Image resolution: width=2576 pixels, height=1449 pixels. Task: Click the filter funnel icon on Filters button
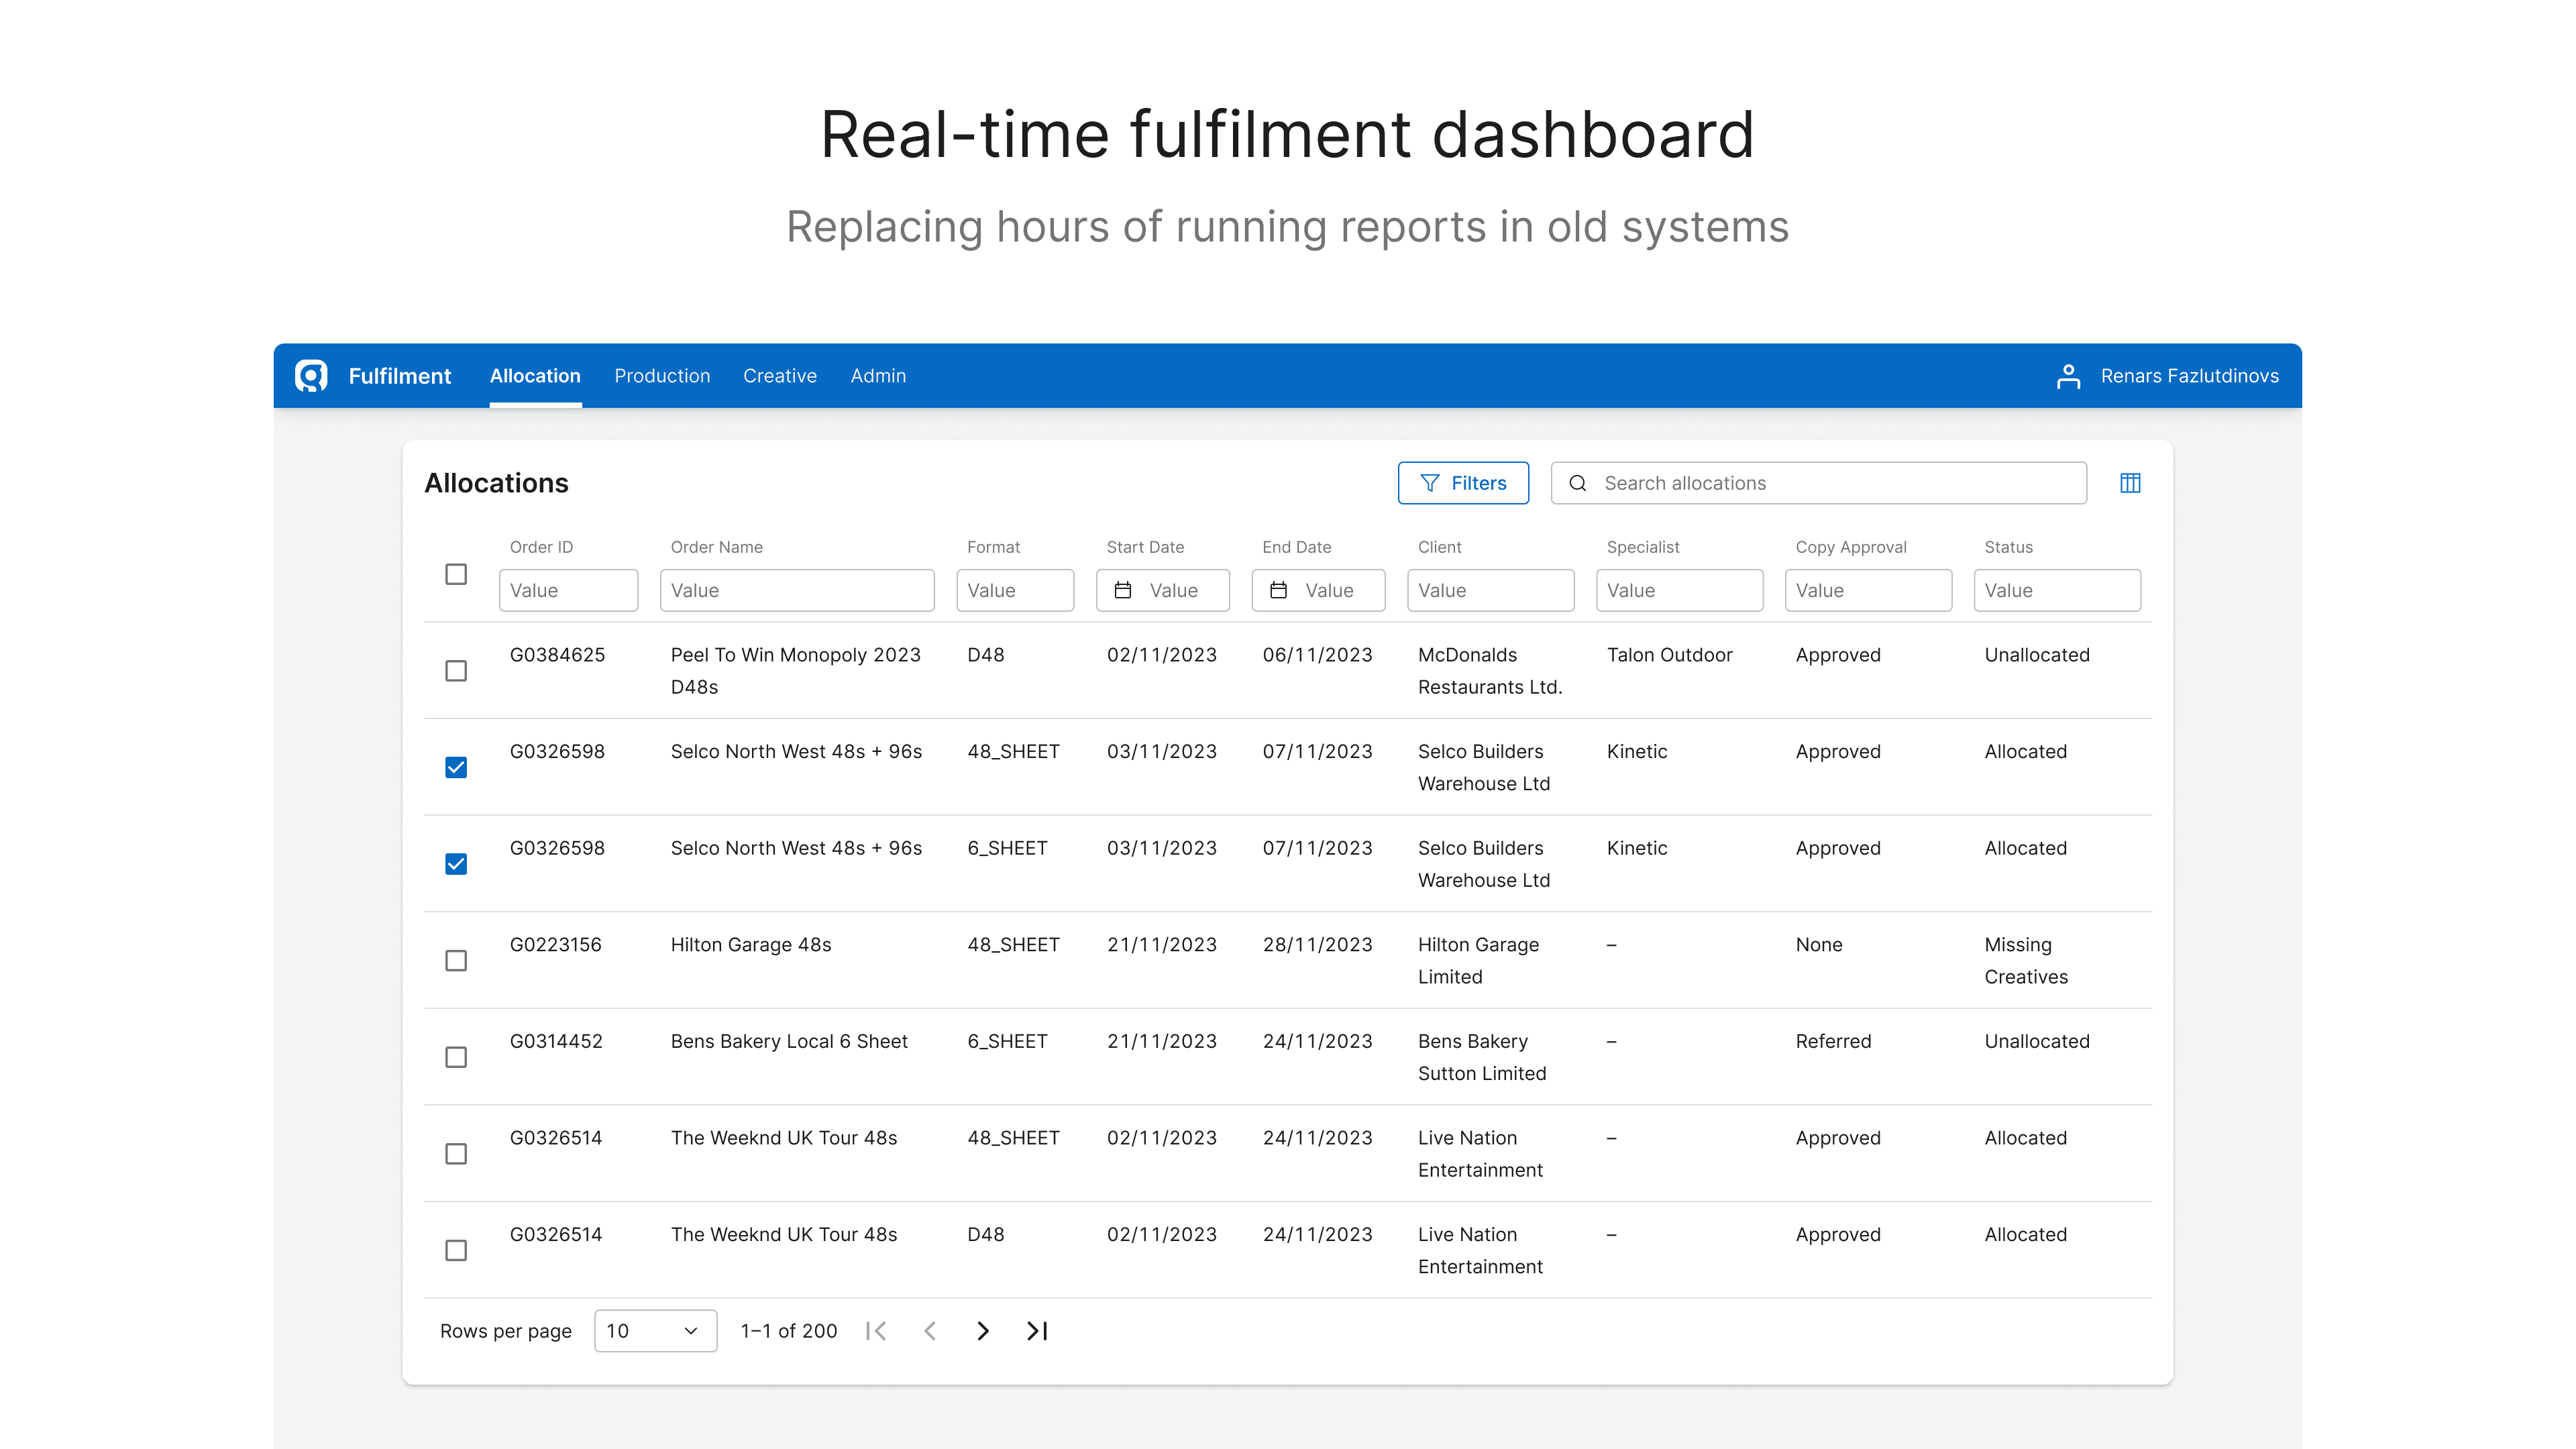click(x=1430, y=483)
